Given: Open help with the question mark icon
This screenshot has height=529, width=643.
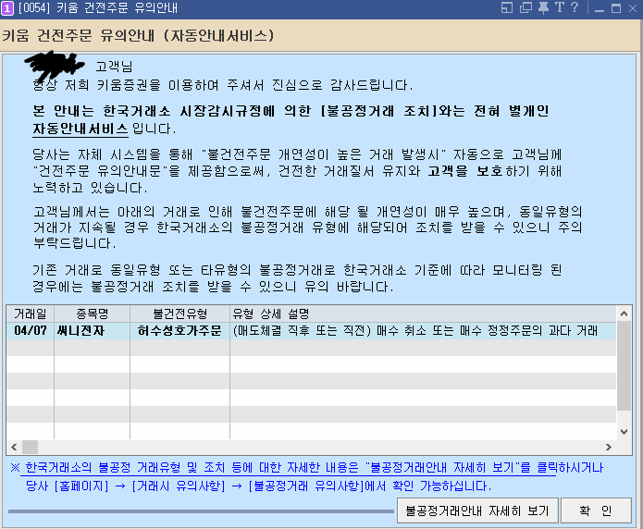Looking at the screenshot, I should [575, 8].
